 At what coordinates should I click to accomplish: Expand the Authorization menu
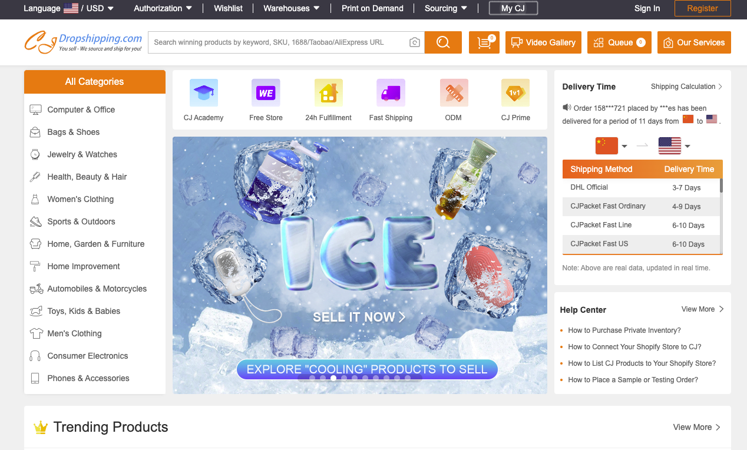[163, 8]
